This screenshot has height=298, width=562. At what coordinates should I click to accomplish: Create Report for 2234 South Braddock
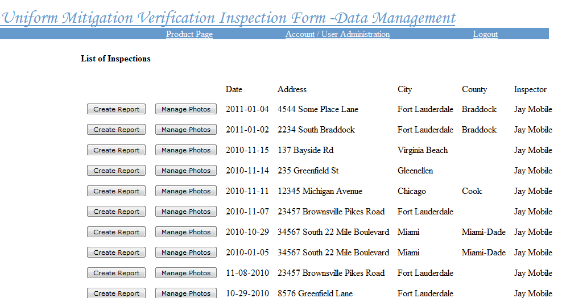tap(116, 129)
